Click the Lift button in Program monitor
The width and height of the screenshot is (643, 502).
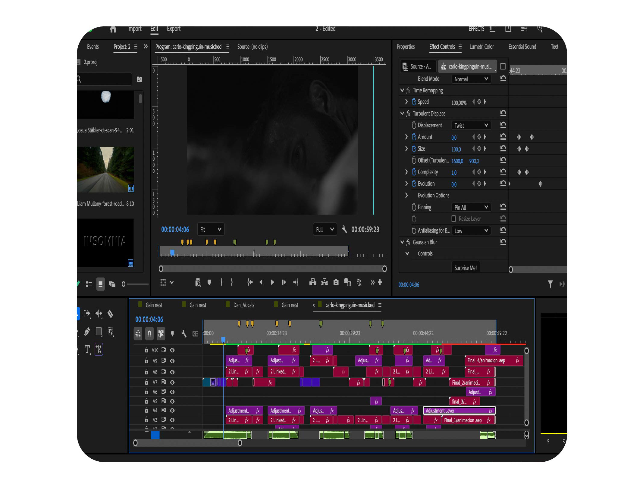313,282
